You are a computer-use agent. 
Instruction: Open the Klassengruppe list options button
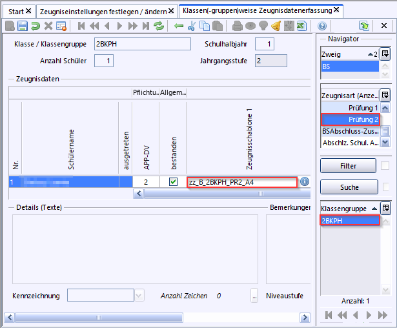385,209
